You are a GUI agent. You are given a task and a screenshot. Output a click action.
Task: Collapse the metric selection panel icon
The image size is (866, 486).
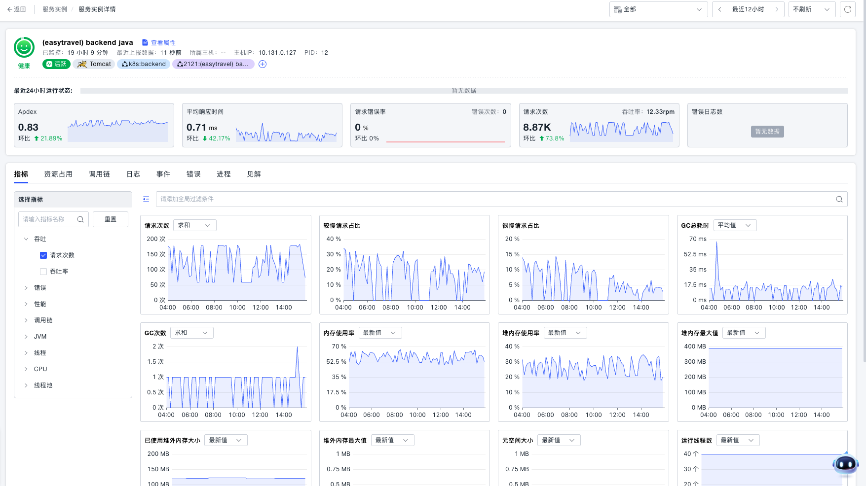point(146,199)
